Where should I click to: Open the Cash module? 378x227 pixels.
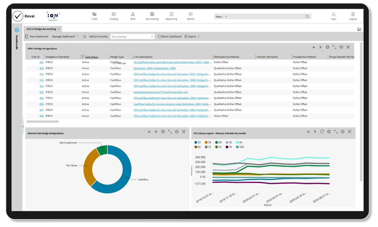[94, 15]
